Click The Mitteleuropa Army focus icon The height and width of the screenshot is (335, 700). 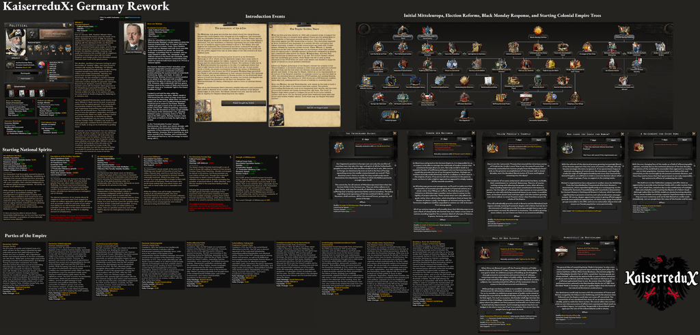pos(415,81)
